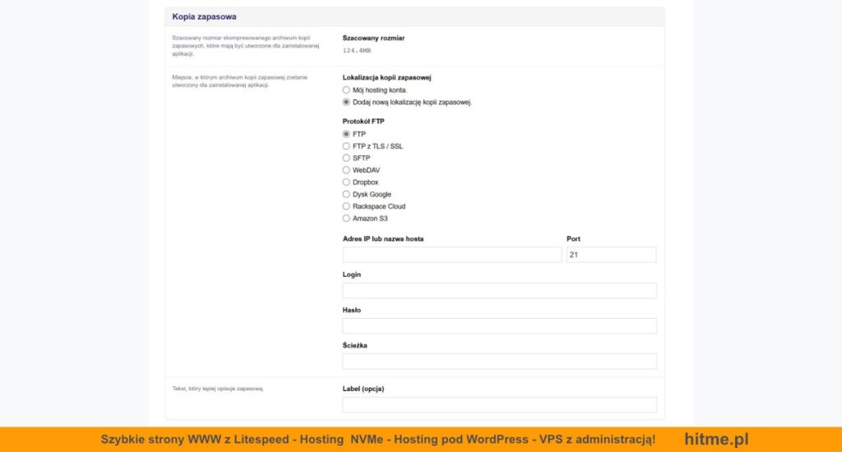Select SFTP as the protocol
This screenshot has height=452, width=842.
tap(346, 158)
